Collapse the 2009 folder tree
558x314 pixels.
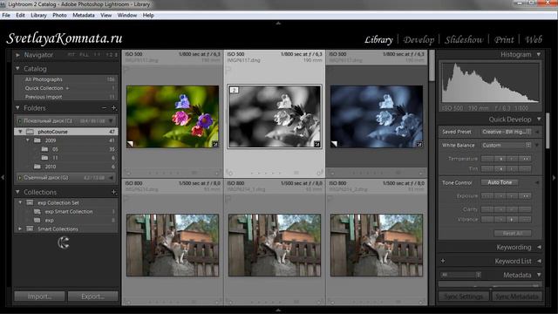point(28,140)
